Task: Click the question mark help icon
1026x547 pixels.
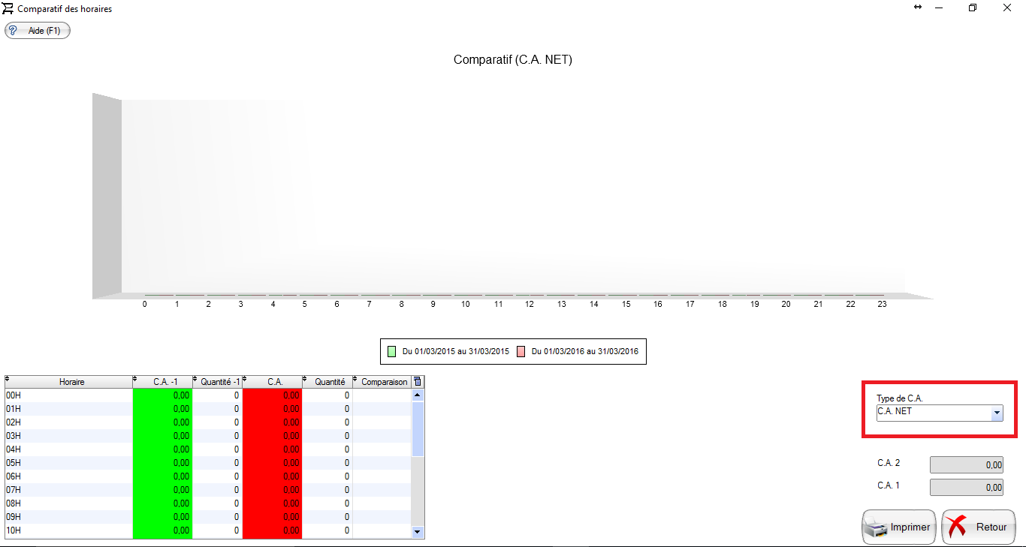Action: pyautogui.click(x=13, y=31)
